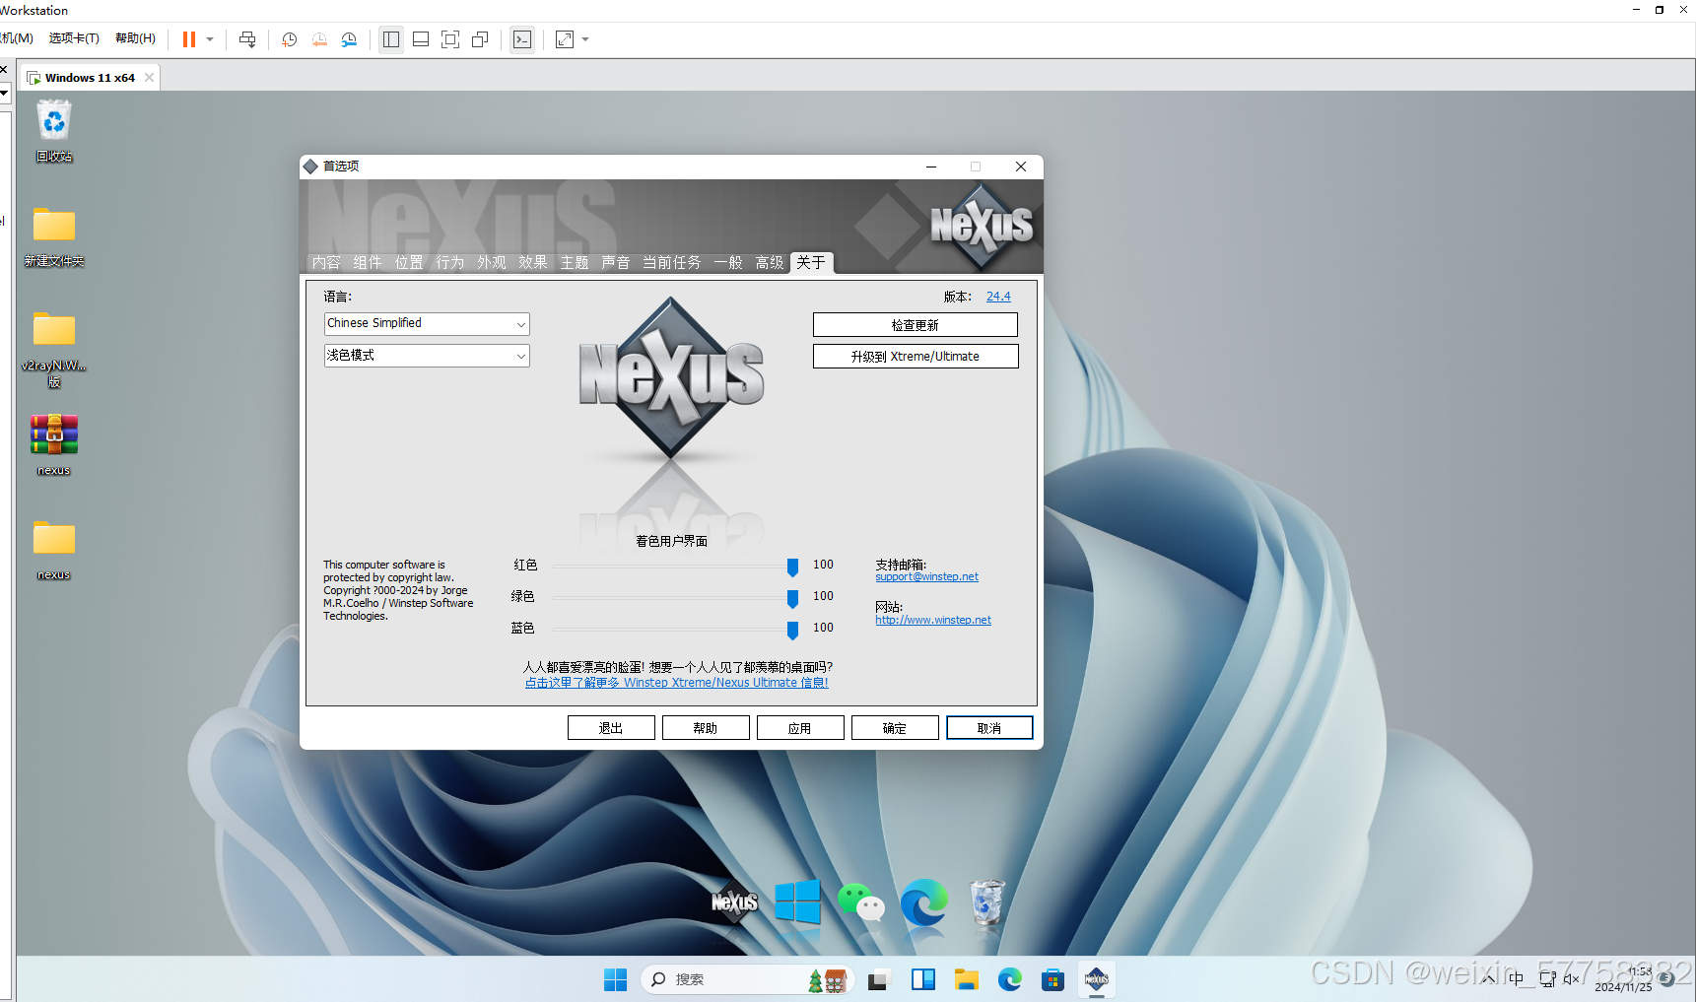Open the 回收站 Recycle Bin desktop icon
This screenshot has width=1696, height=1002.
(x=54, y=131)
